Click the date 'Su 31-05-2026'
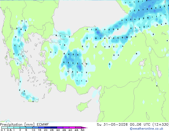 [112, 125]
